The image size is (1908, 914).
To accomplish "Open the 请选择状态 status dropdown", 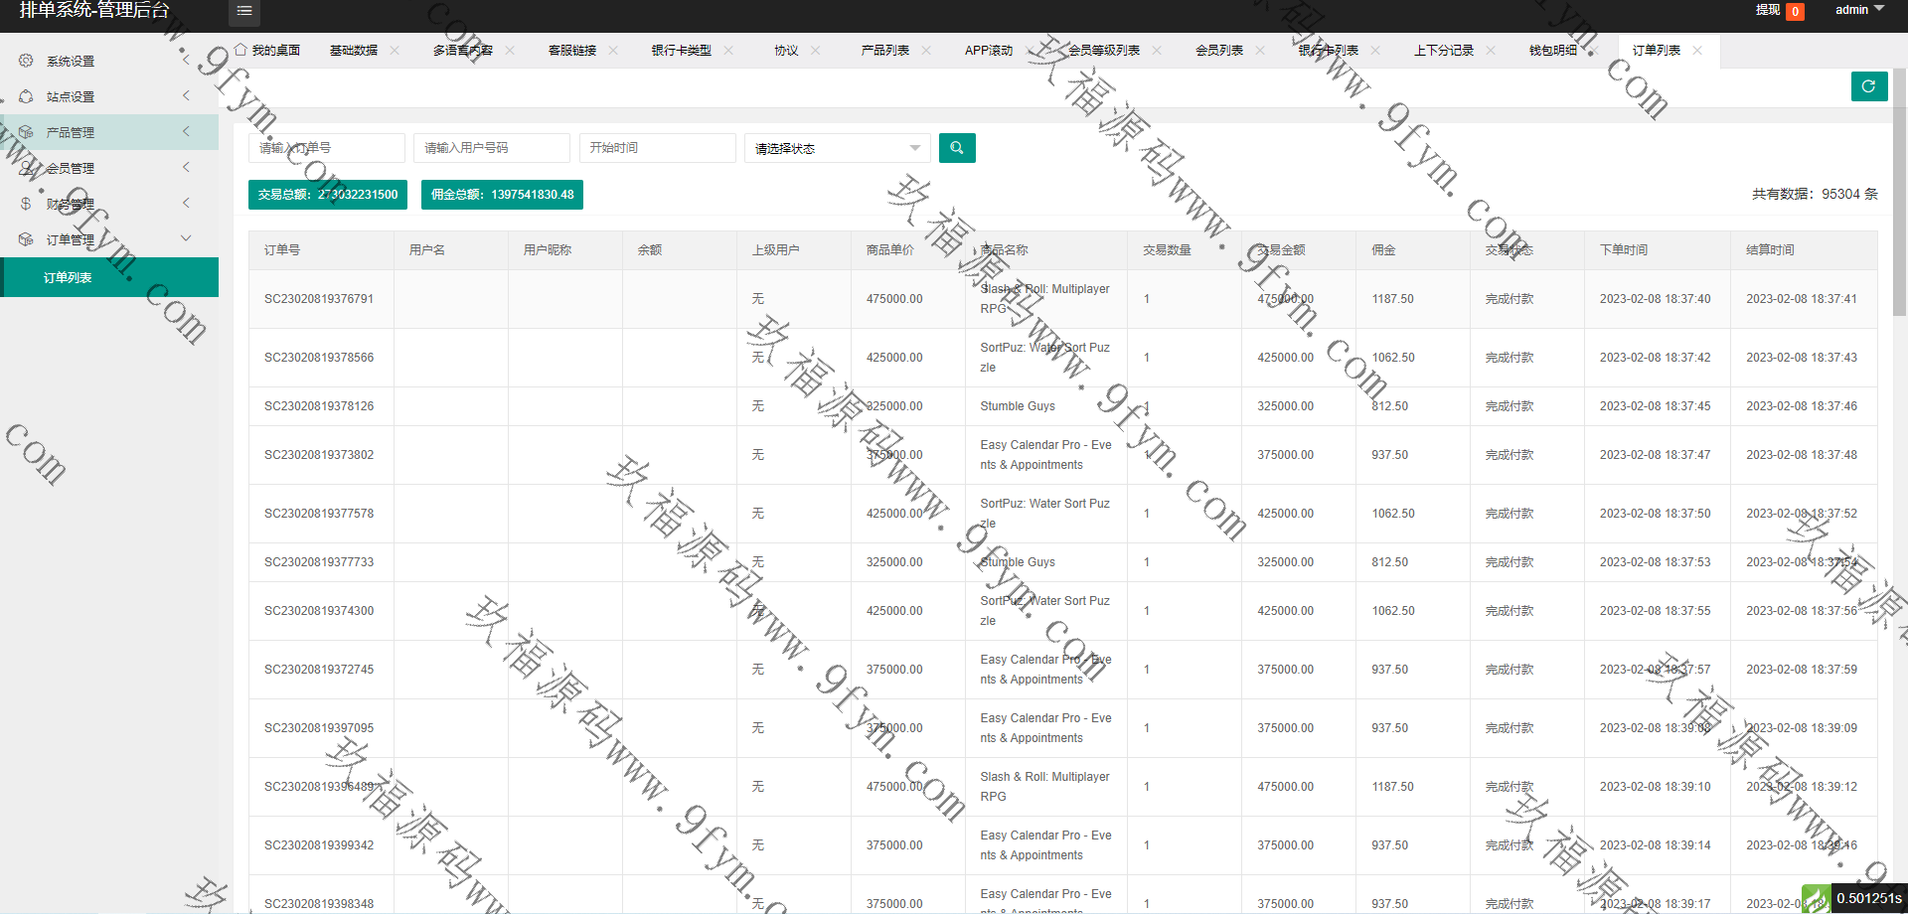I will click(837, 148).
